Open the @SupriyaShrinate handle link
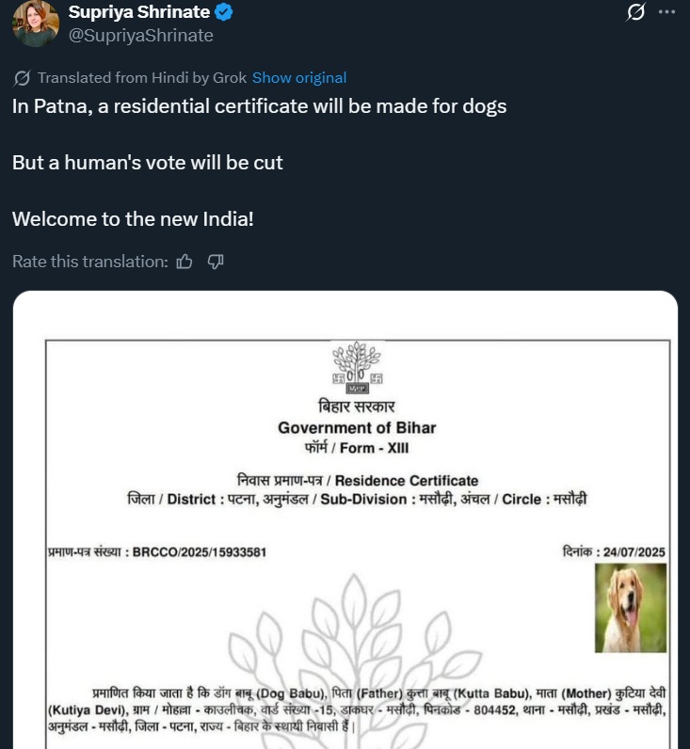The image size is (690, 749). (141, 36)
